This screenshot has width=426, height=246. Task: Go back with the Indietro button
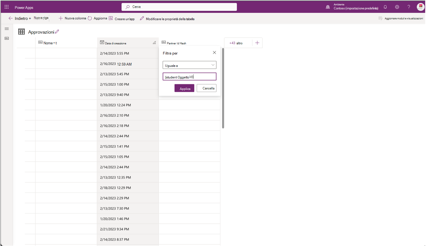18,18
